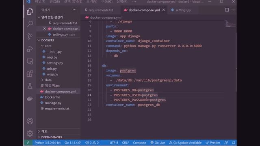
Task: Click Go Live server button
Action: 158,142
